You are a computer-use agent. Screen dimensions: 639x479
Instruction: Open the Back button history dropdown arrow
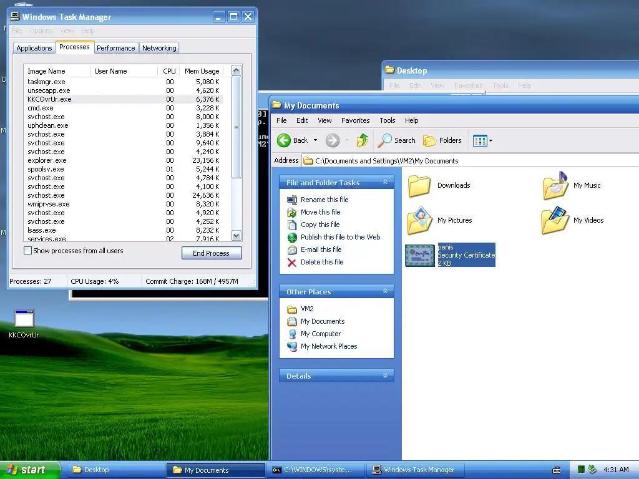tap(315, 140)
